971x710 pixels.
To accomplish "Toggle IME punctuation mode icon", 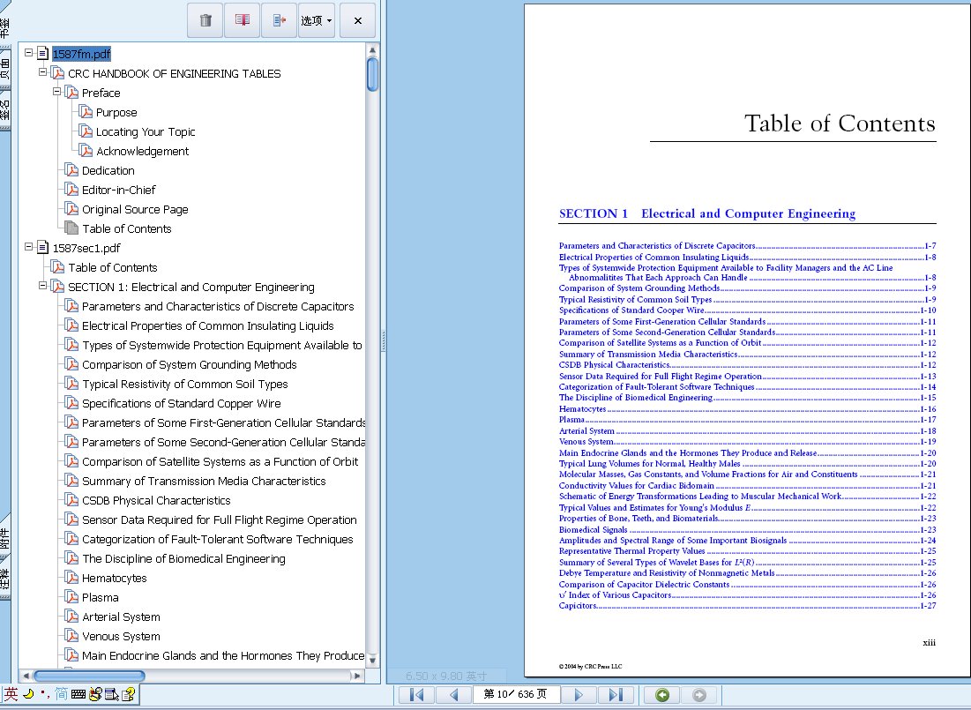I will 45,694.
